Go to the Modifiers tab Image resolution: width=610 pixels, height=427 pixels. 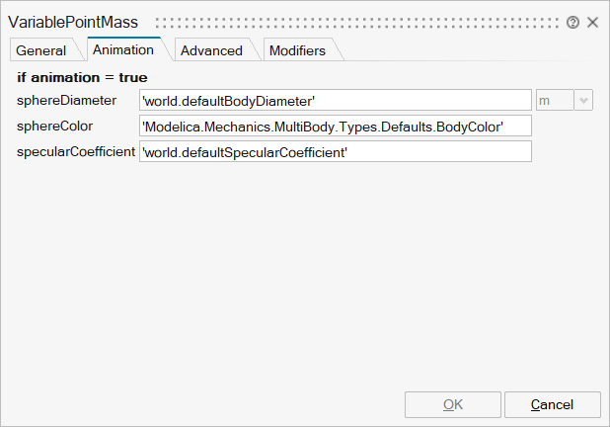point(297,50)
